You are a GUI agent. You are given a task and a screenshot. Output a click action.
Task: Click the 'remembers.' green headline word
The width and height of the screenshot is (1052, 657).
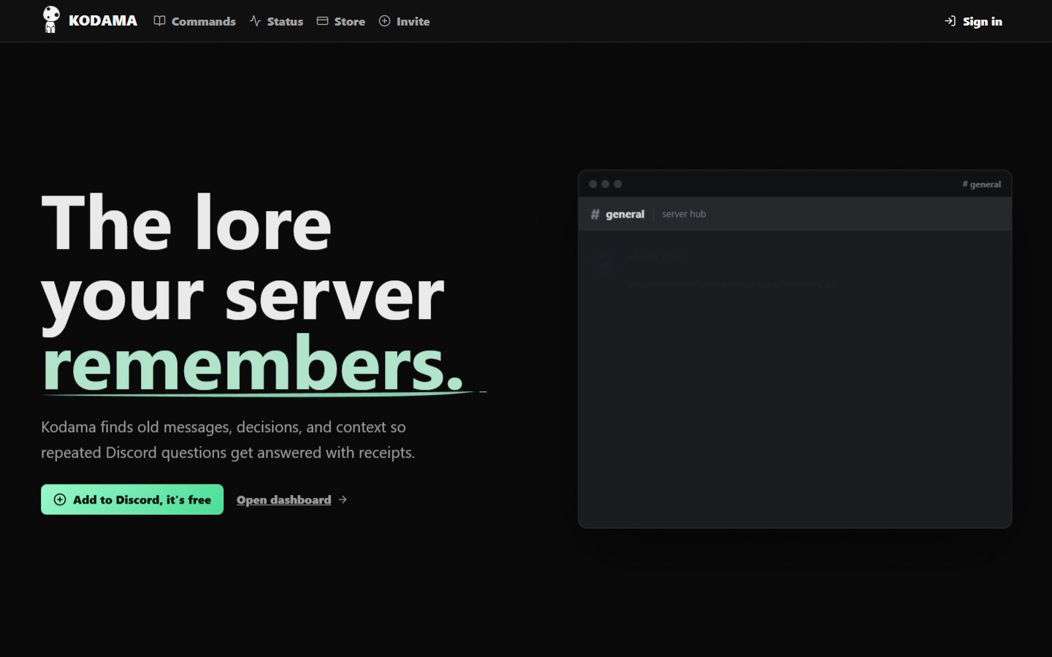[253, 364]
